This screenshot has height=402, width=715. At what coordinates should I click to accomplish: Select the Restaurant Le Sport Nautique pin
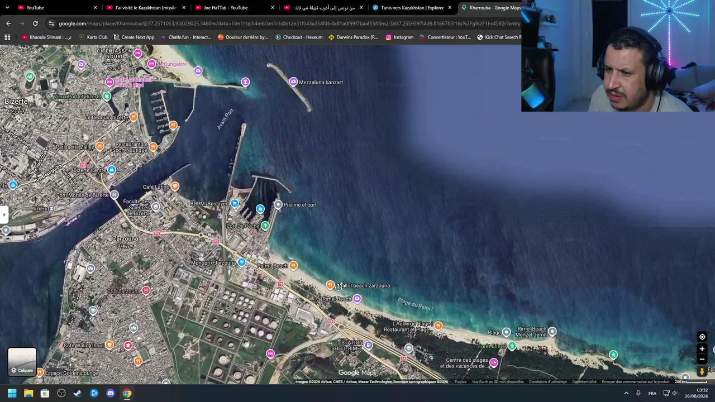tap(153, 147)
